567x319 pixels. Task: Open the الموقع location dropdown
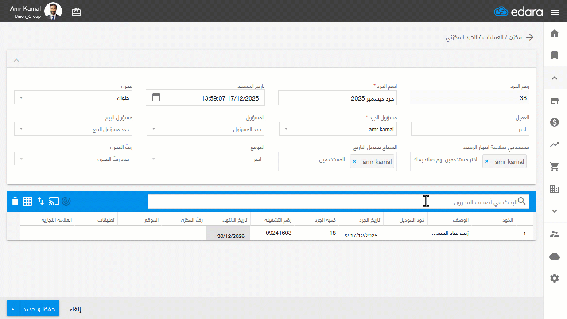point(206,159)
